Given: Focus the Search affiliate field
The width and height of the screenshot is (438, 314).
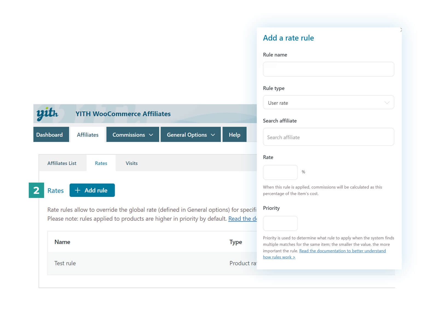Looking at the screenshot, I should tap(328, 137).
